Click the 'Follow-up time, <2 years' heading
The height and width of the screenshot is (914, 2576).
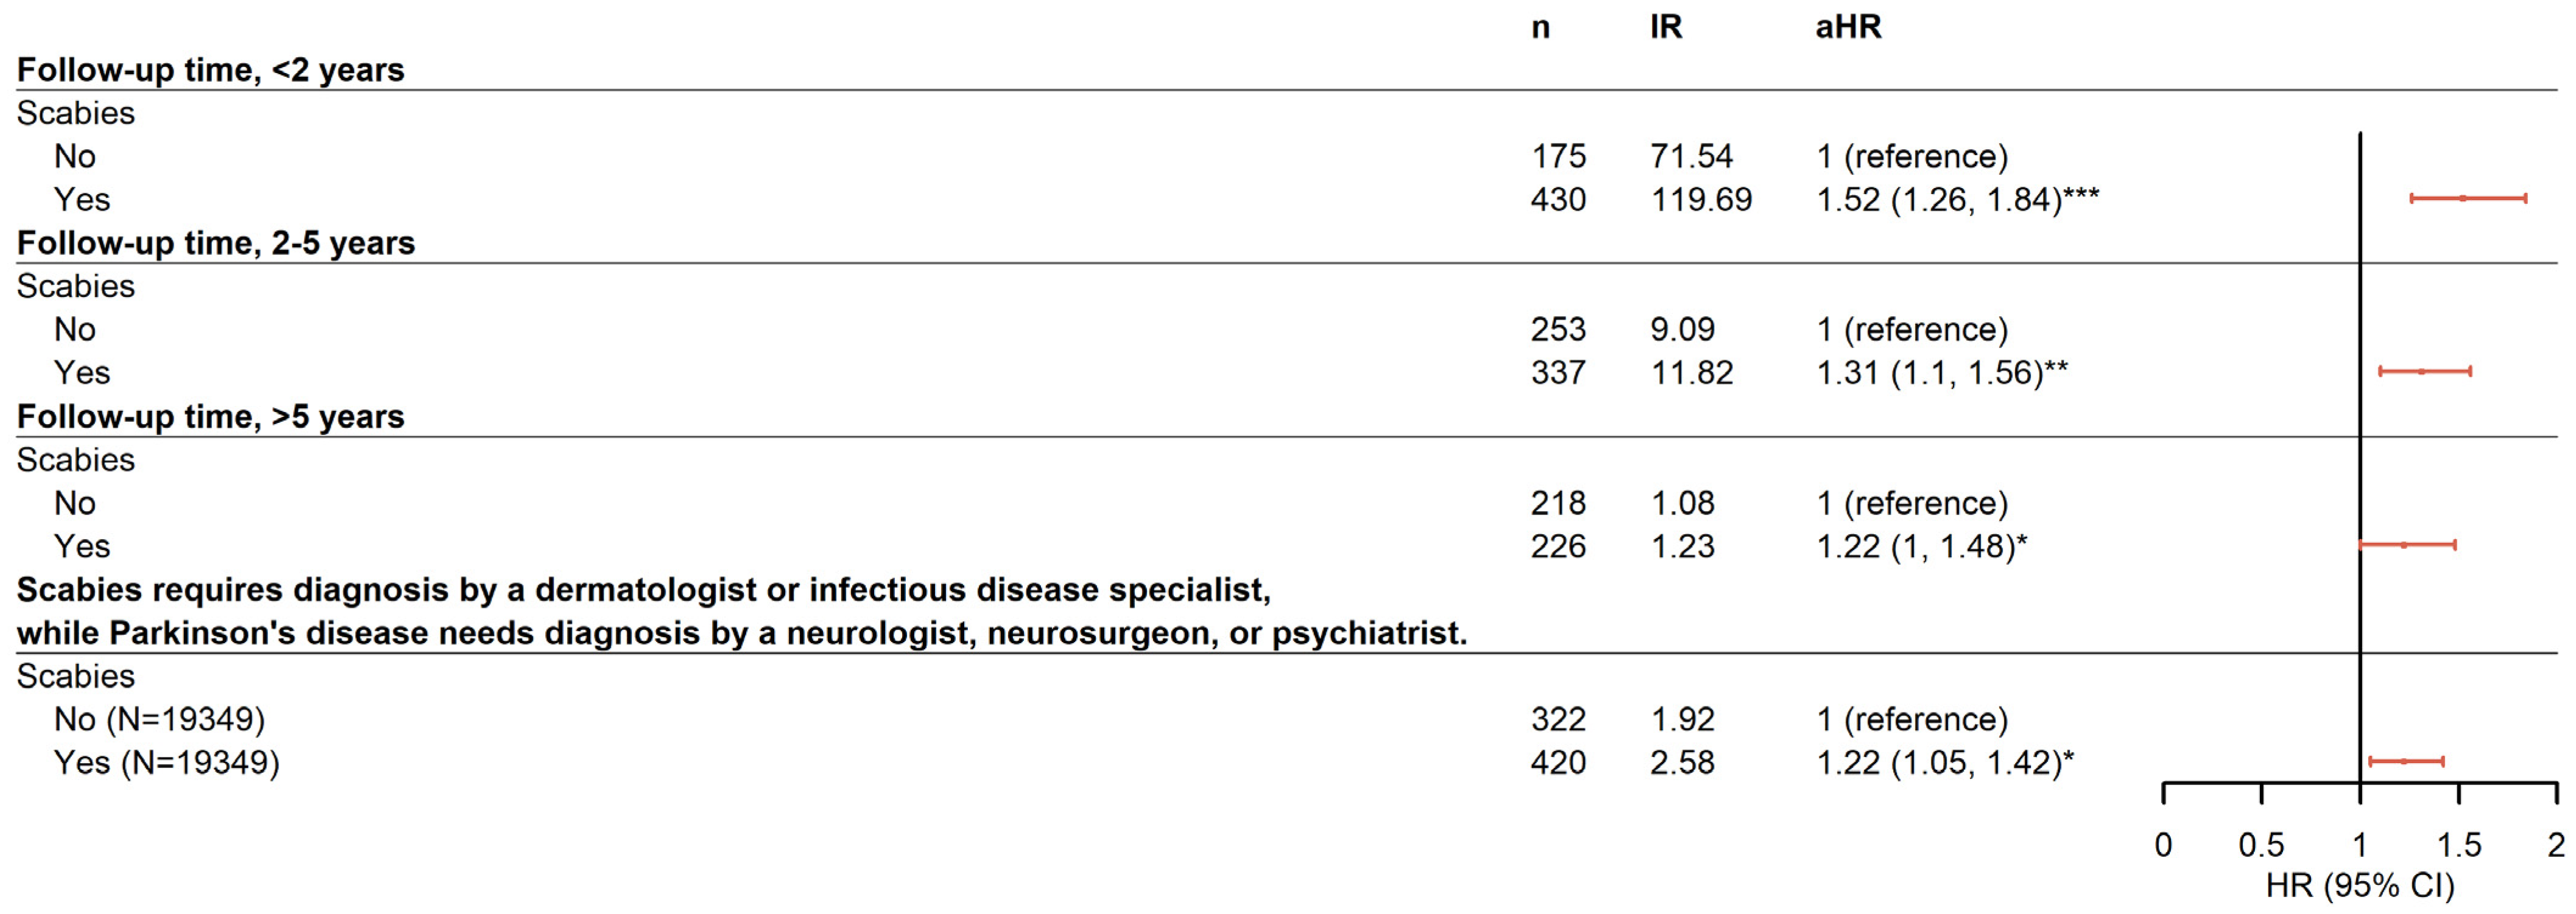pos(210,70)
